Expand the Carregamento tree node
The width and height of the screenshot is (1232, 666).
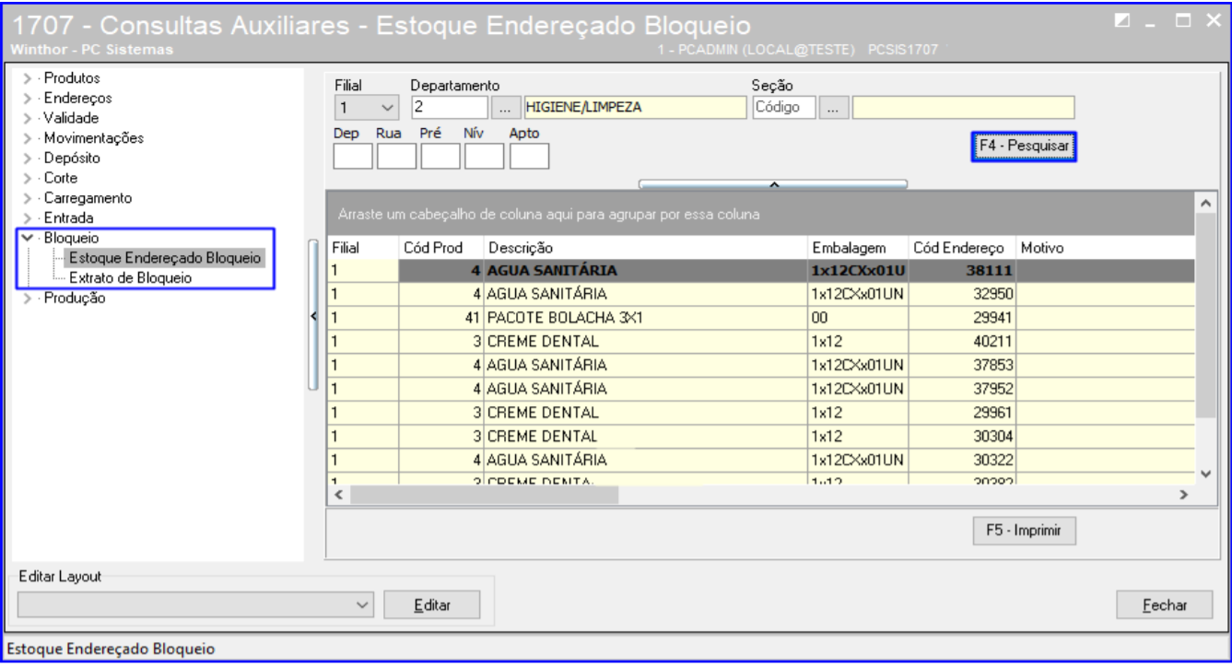pyautogui.click(x=25, y=198)
